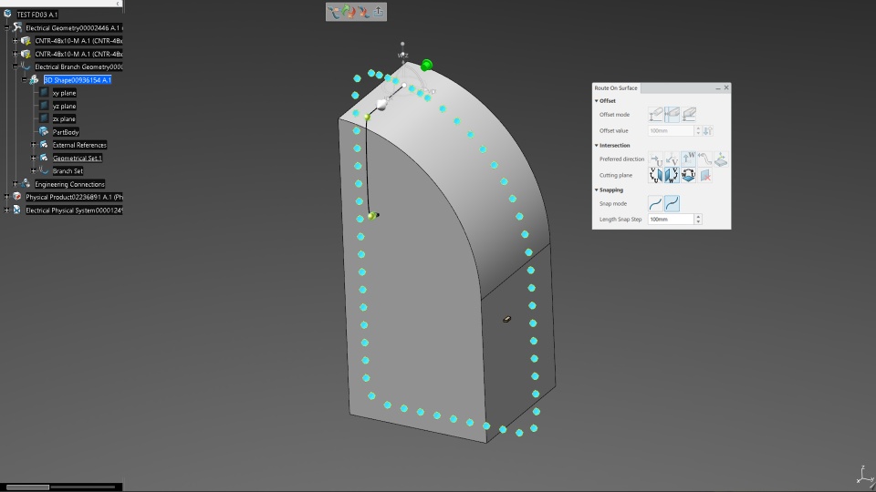
Task: Expand the Branch Set tree node
Action: click(34, 171)
